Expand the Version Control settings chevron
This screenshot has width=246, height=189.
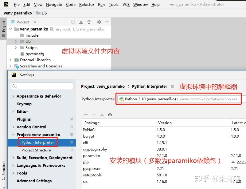[13, 127]
